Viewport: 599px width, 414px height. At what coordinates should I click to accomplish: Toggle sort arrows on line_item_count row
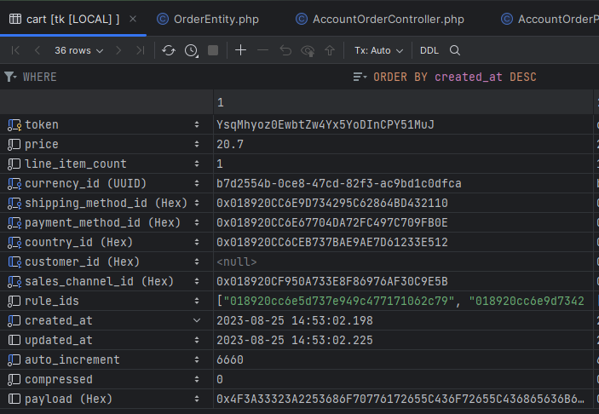pos(197,164)
